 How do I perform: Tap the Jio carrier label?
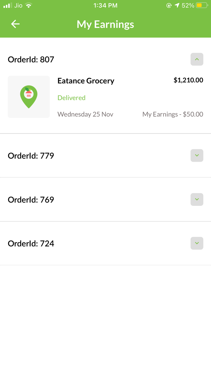[18, 5]
